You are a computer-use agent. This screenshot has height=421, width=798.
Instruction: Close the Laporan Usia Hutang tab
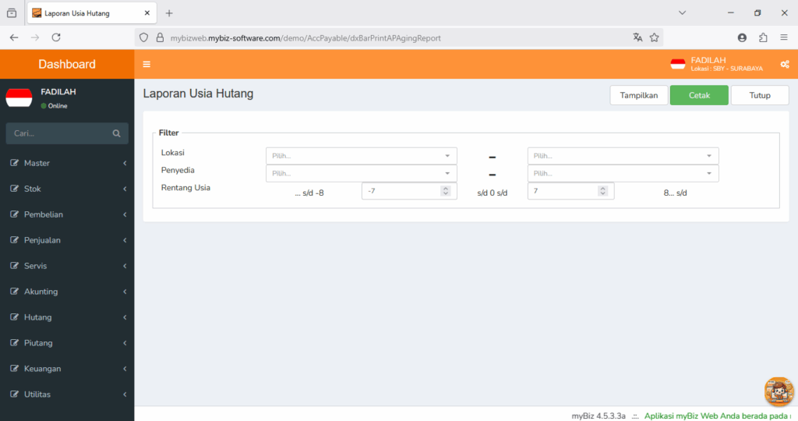click(147, 13)
